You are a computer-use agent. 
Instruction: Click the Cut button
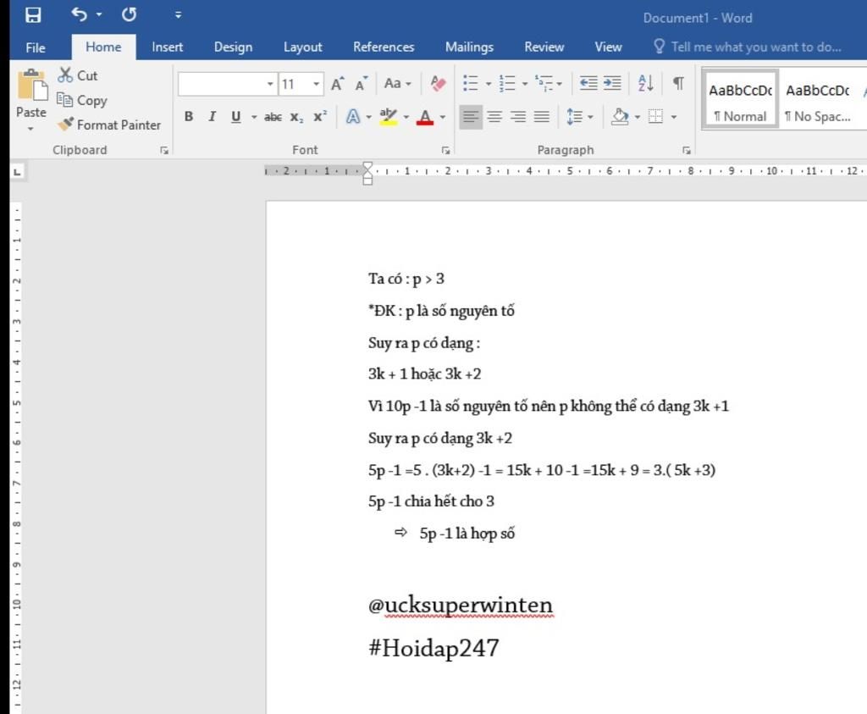coord(78,75)
